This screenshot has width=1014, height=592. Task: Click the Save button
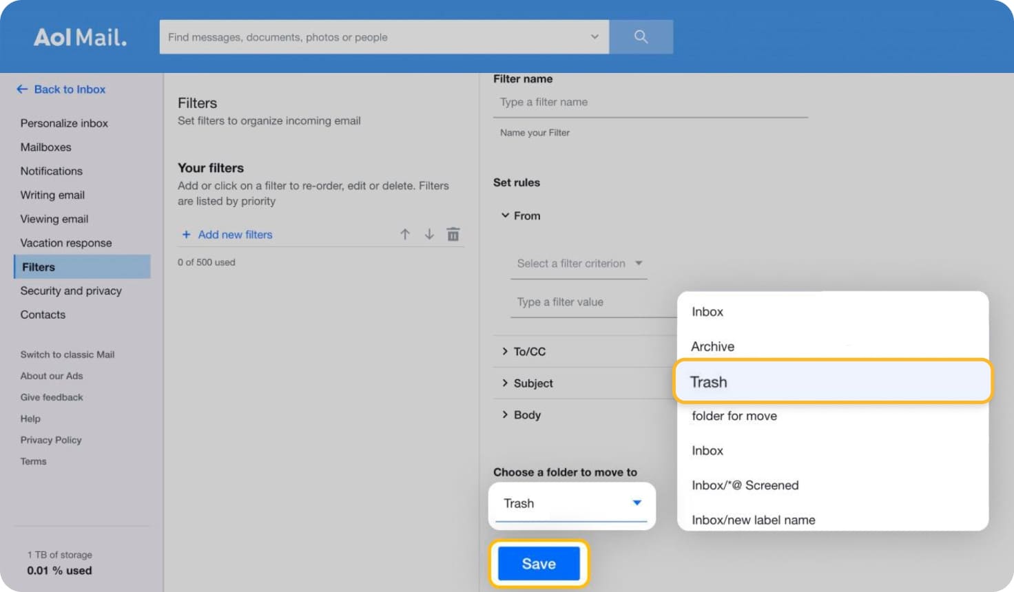[539, 563]
